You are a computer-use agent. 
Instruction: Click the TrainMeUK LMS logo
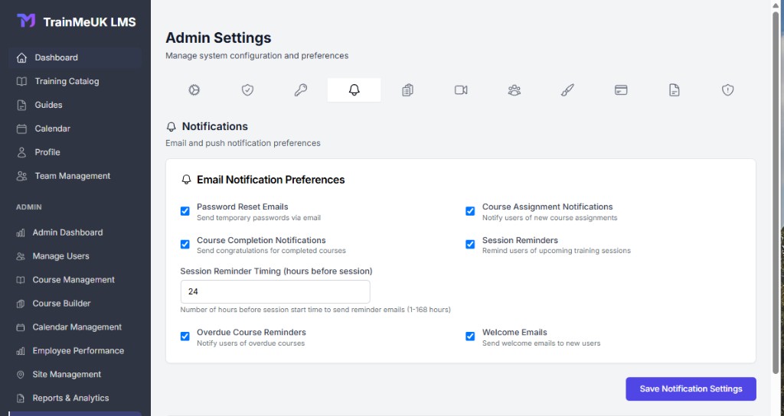point(26,21)
